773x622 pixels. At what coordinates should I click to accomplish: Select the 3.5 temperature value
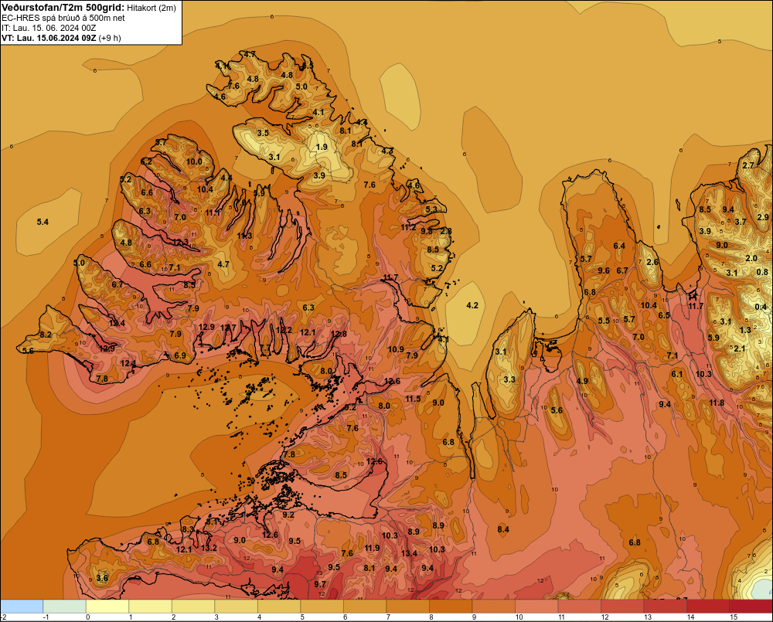click(x=263, y=133)
